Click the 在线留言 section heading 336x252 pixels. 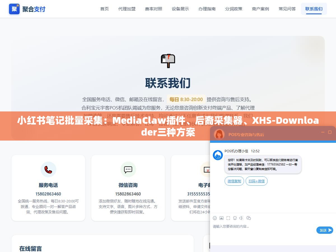31,248
